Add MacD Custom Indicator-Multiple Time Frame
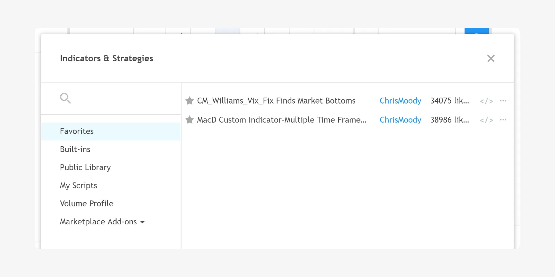The height and width of the screenshot is (277, 555). pos(282,120)
